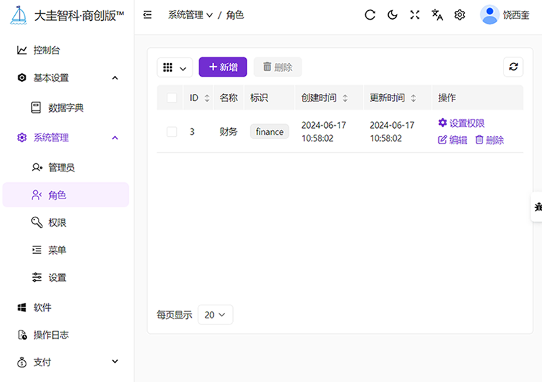
Task: Toggle dark mode with the moon icon
Action: tap(392, 15)
